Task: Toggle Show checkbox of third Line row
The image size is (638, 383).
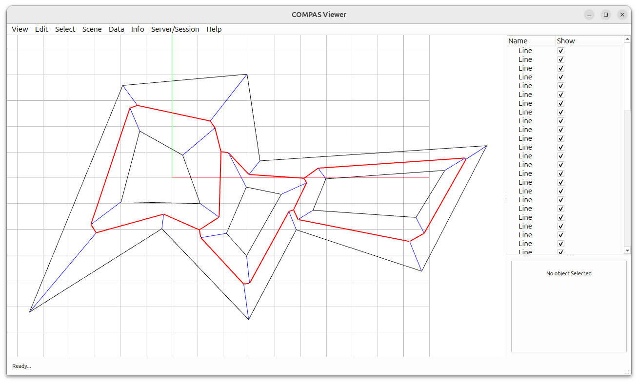Action: coord(561,68)
